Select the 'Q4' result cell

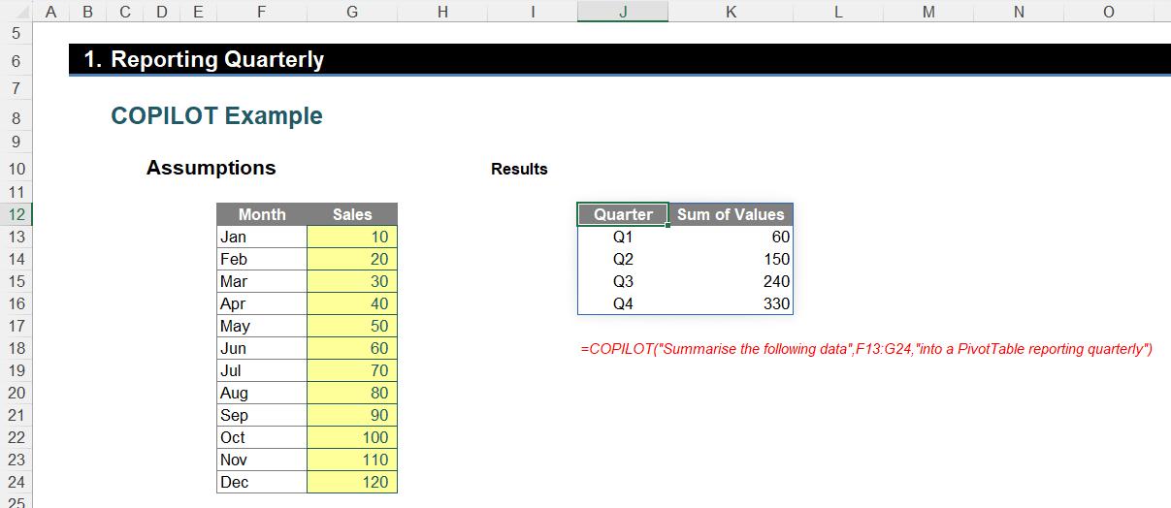[623, 303]
